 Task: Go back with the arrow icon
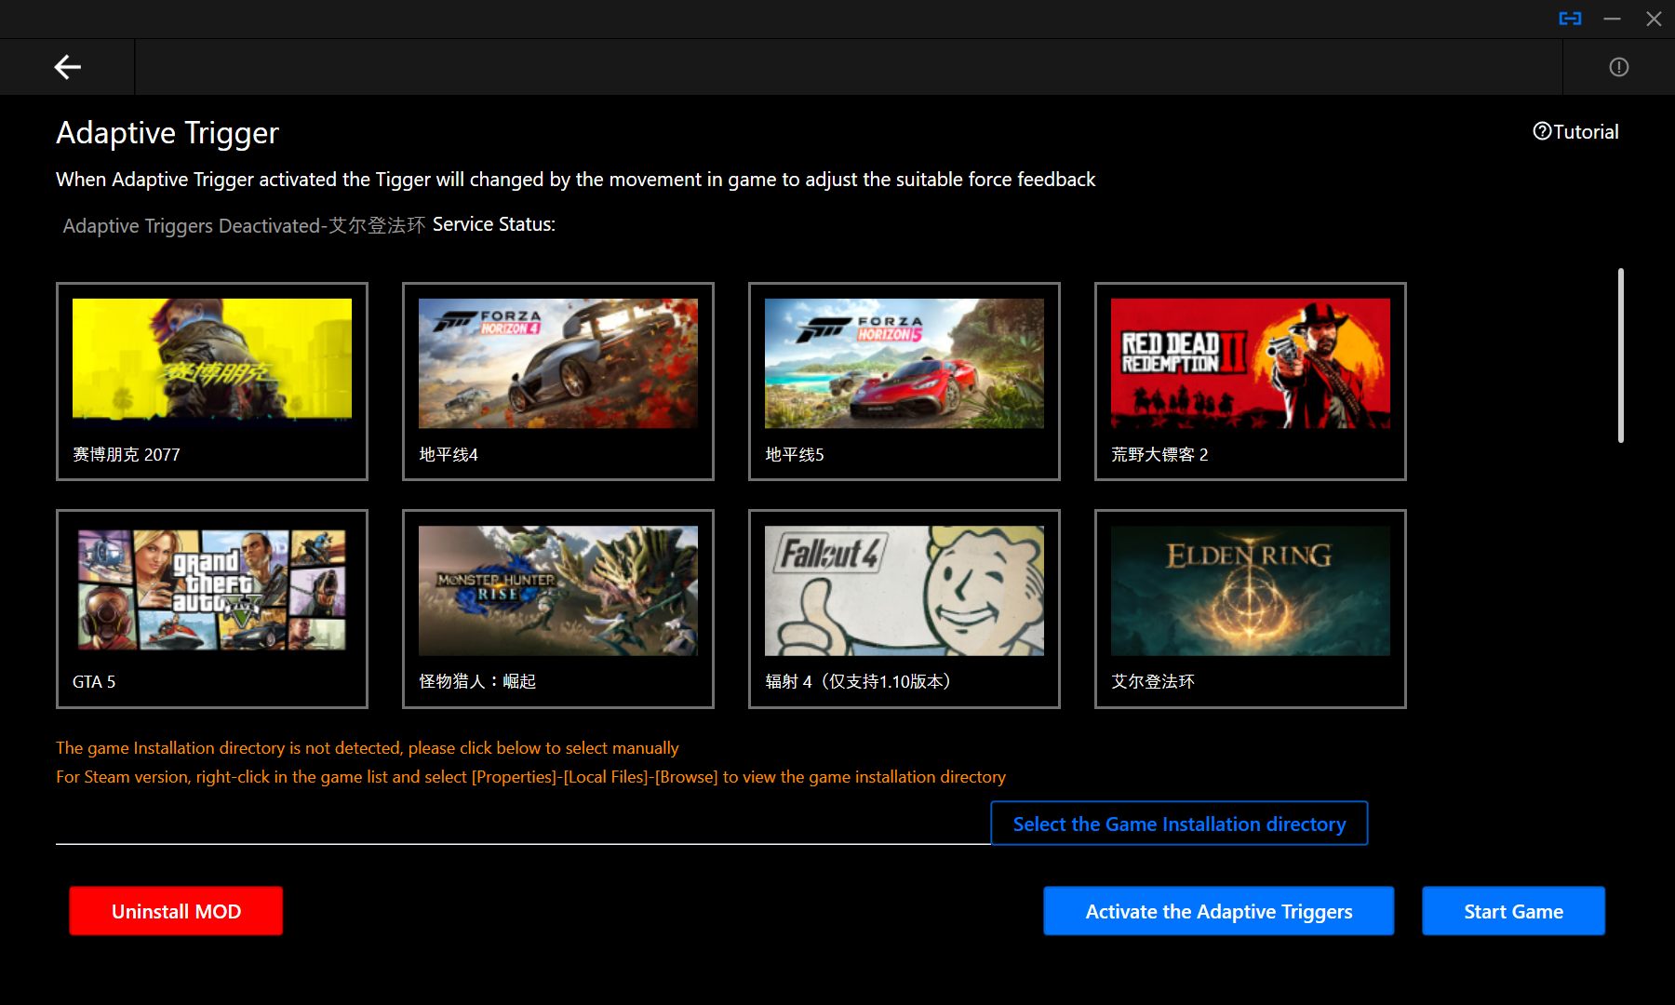tap(67, 67)
